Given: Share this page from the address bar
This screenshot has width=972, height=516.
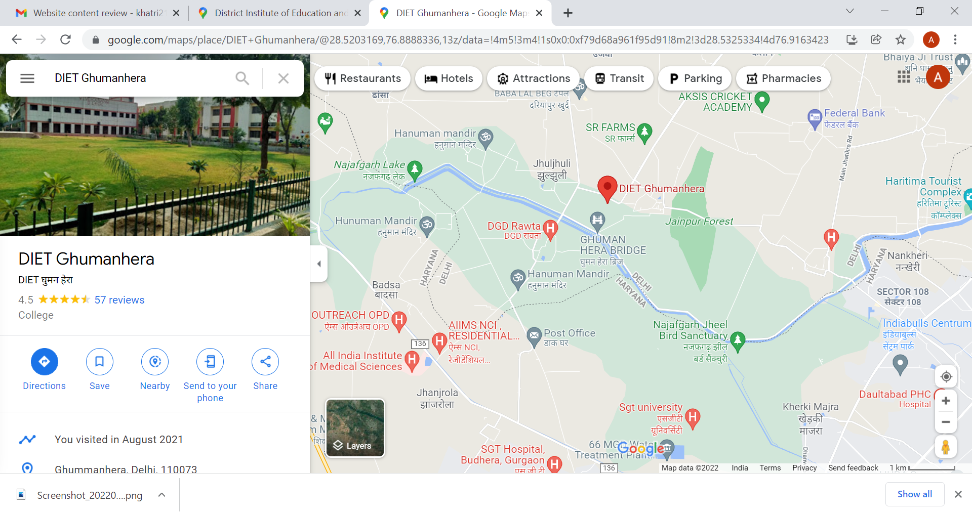Looking at the screenshot, I should 876,39.
